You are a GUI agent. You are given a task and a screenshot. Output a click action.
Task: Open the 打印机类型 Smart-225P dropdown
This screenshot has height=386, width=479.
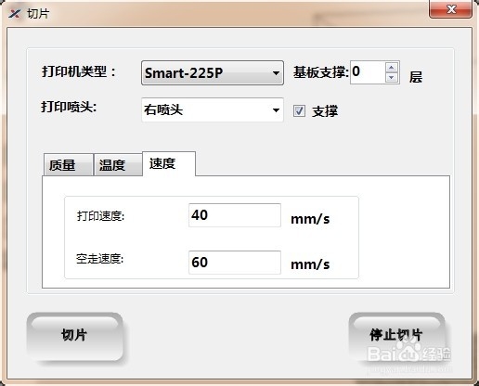(x=213, y=73)
